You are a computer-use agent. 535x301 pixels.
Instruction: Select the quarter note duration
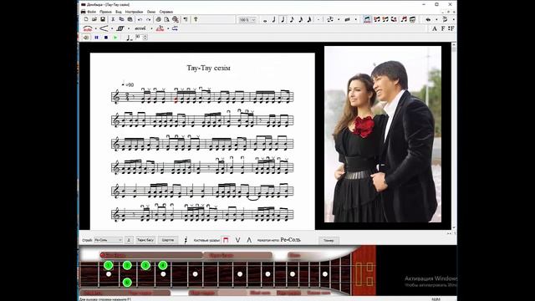coord(283,20)
